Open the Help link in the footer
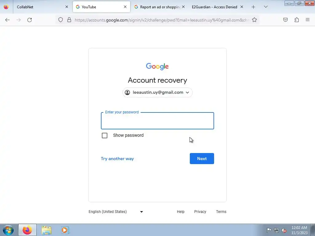315x236 pixels. coord(181,212)
